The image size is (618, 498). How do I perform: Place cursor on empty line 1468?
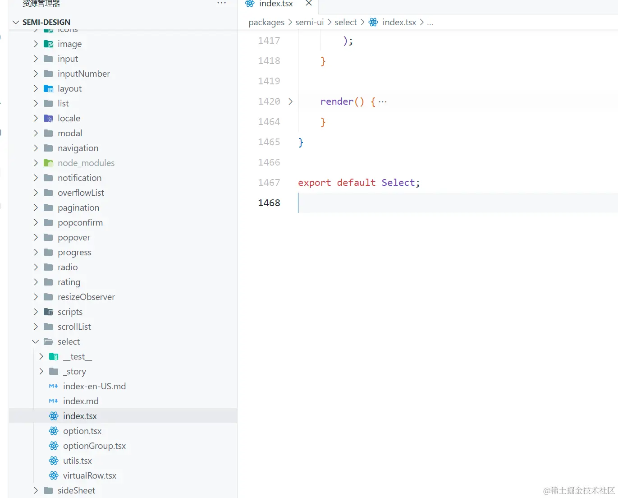coord(458,203)
